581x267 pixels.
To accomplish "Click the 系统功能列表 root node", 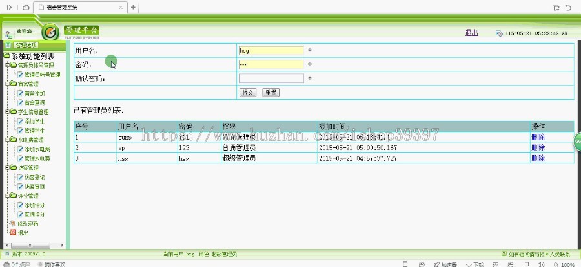I will click(33, 56).
